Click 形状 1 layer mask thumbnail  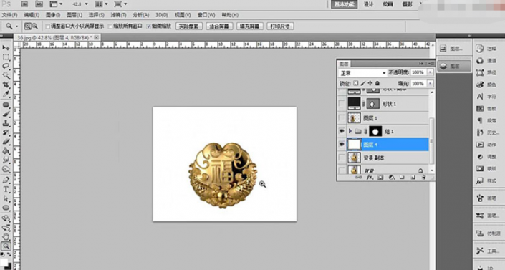point(373,104)
